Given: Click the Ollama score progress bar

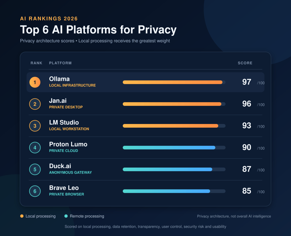Looking at the screenshot, I should pos(174,82).
